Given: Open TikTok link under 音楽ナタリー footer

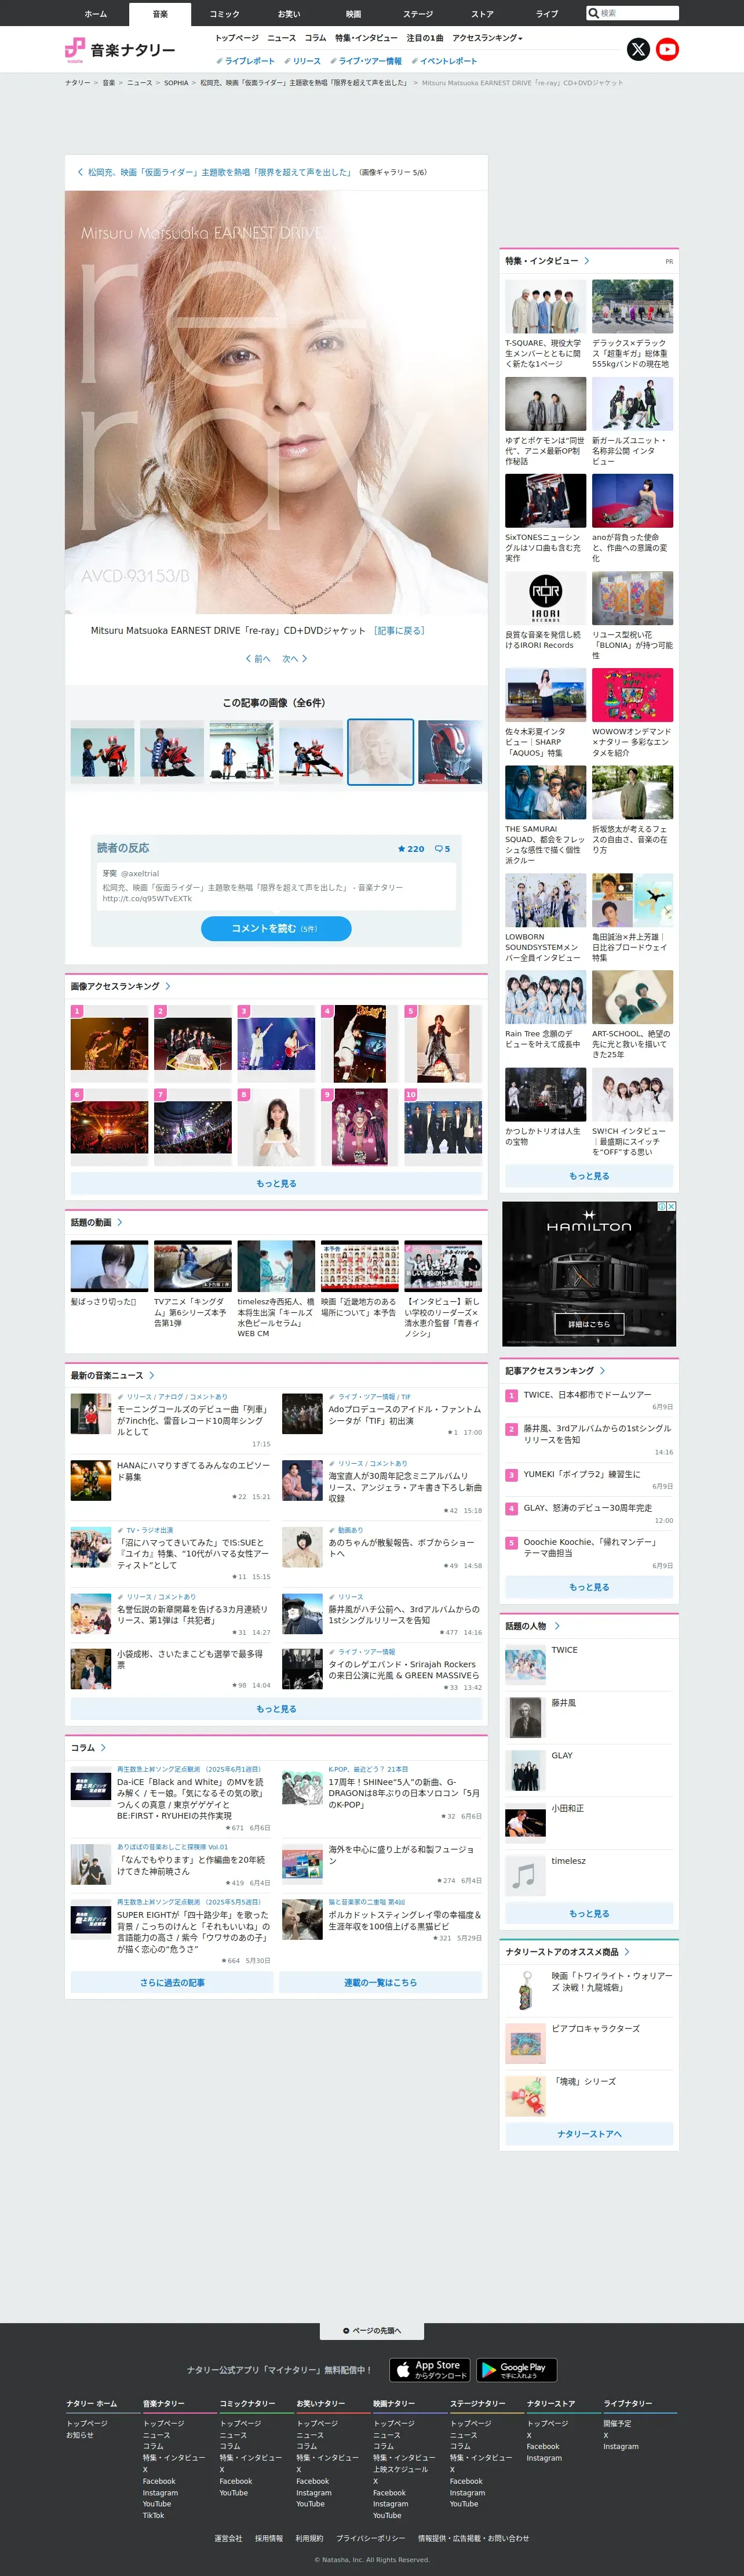Looking at the screenshot, I should pos(153,2515).
